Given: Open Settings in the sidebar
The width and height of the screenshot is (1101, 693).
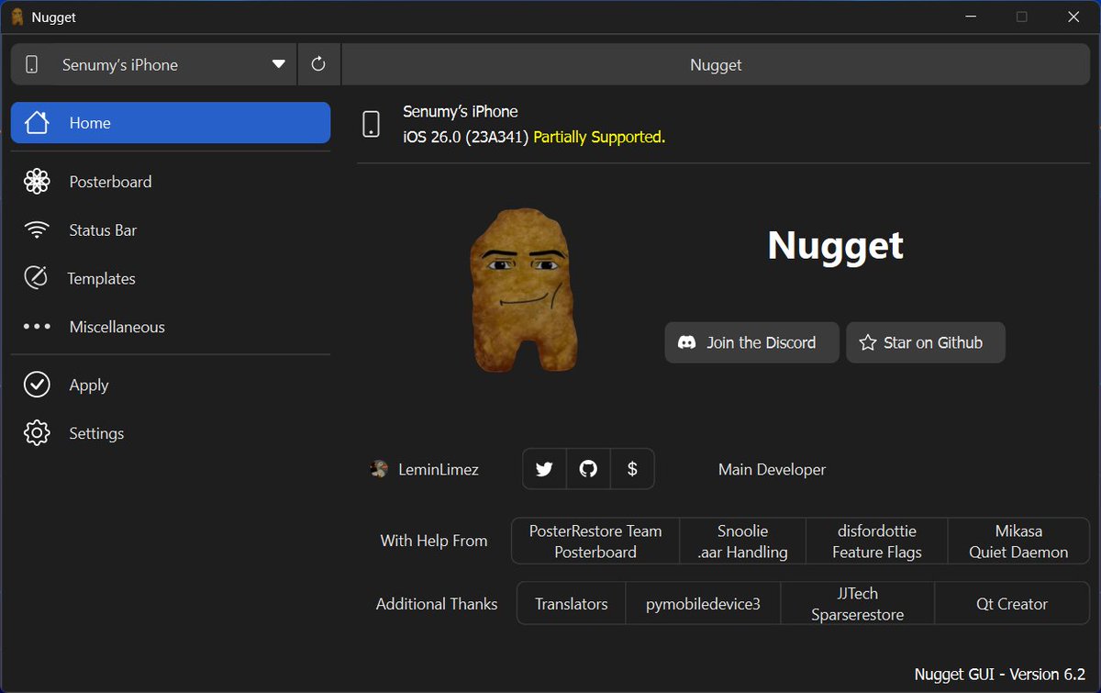Looking at the screenshot, I should pos(171,433).
